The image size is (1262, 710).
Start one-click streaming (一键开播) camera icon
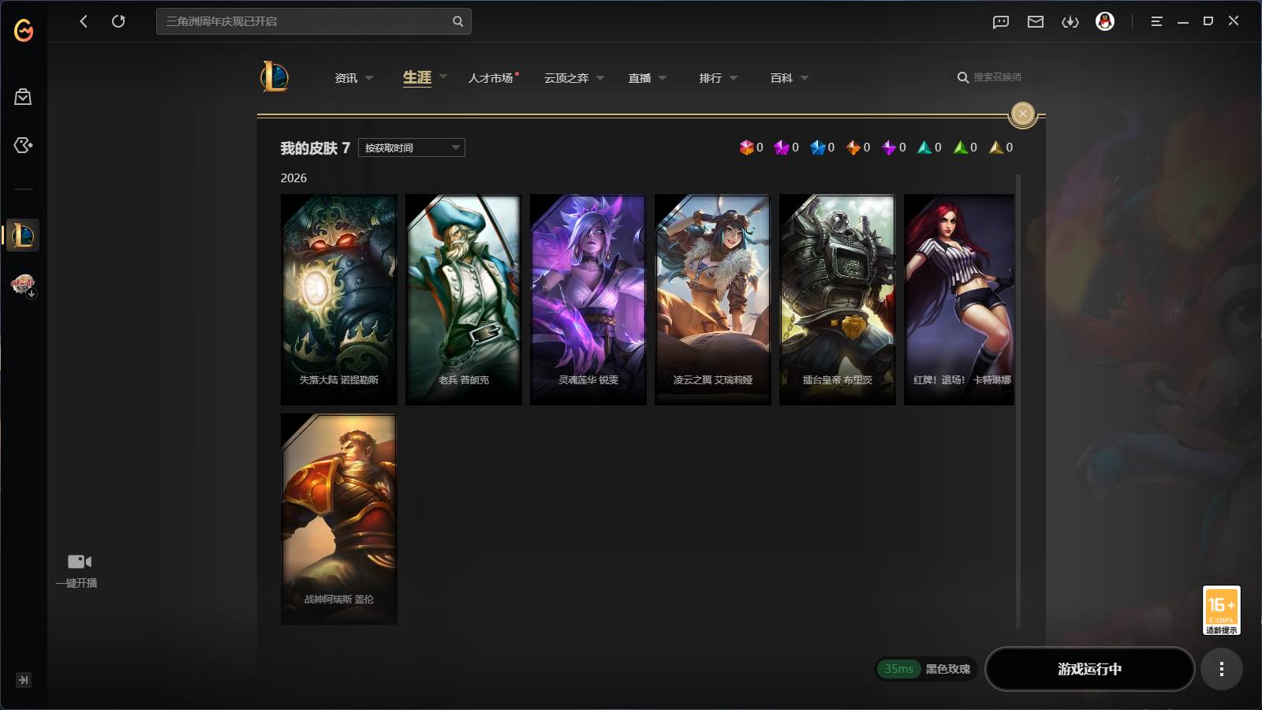(x=80, y=562)
